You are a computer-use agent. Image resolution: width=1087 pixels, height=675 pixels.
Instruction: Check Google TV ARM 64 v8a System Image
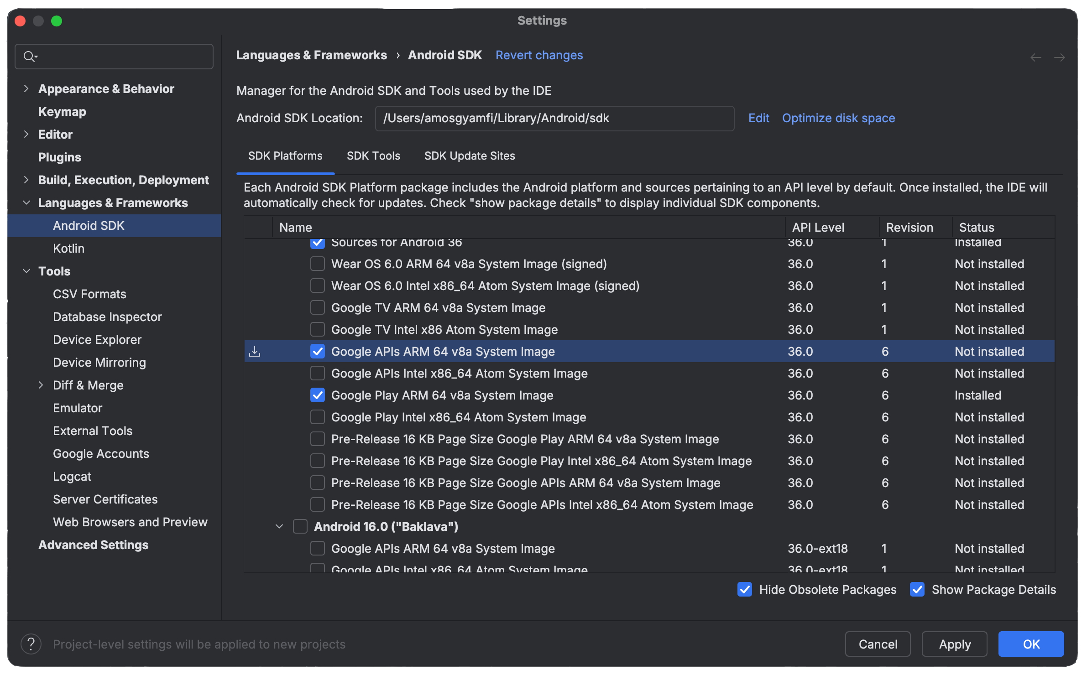[318, 307]
